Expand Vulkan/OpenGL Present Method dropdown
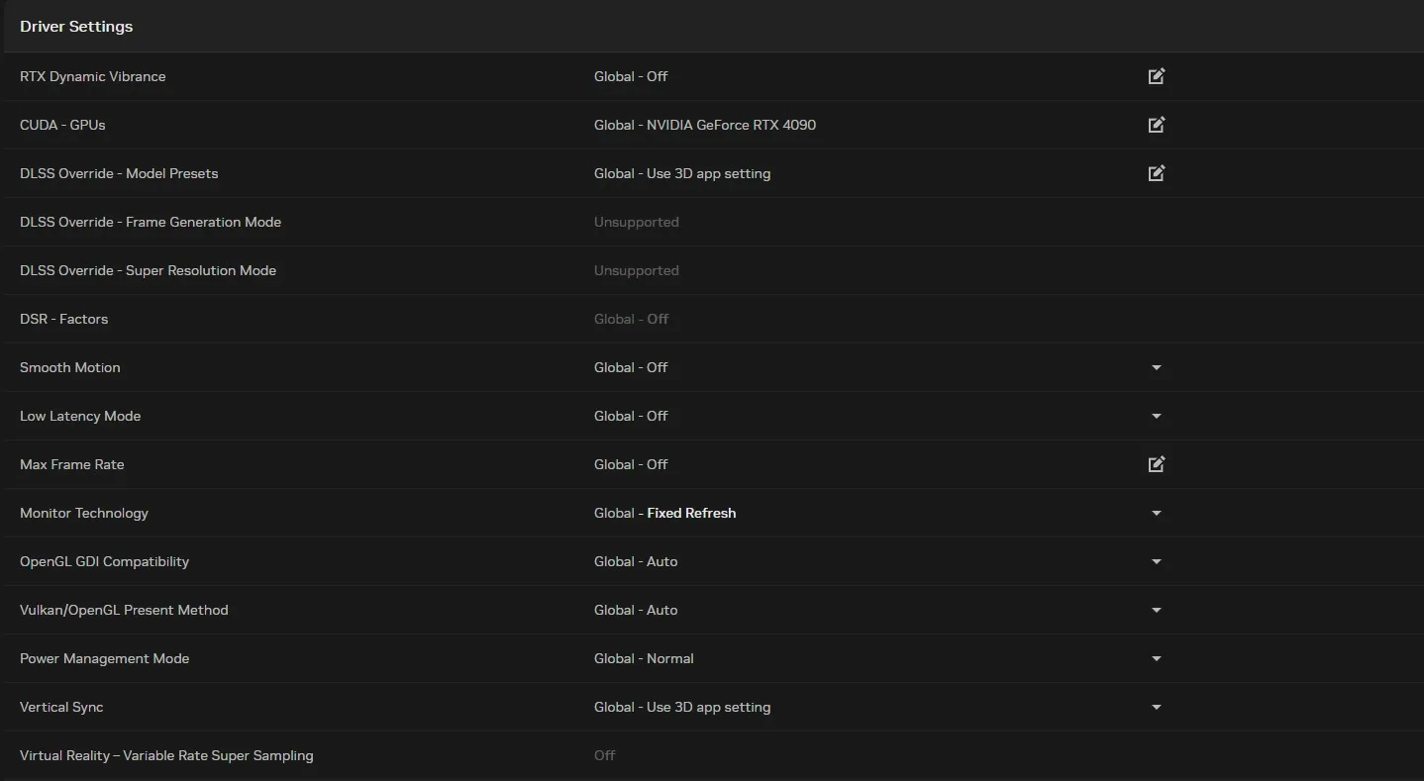Image resolution: width=1424 pixels, height=781 pixels. pyautogui.click(x=1156, y=610)
